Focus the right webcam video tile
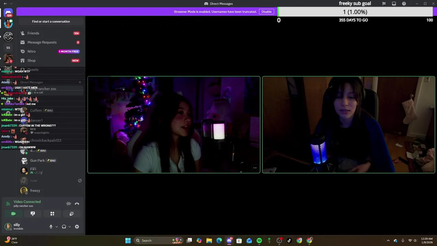Image resolution: width=437 pixels, height=246 pixels. 349,125
